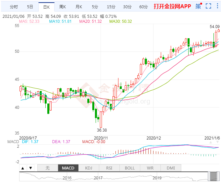Switch to the DMI indicator
Screen dimensions: 221x183
[x=171, y=168]
